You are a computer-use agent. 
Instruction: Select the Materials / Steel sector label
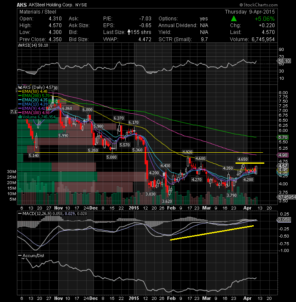(38, 12)
